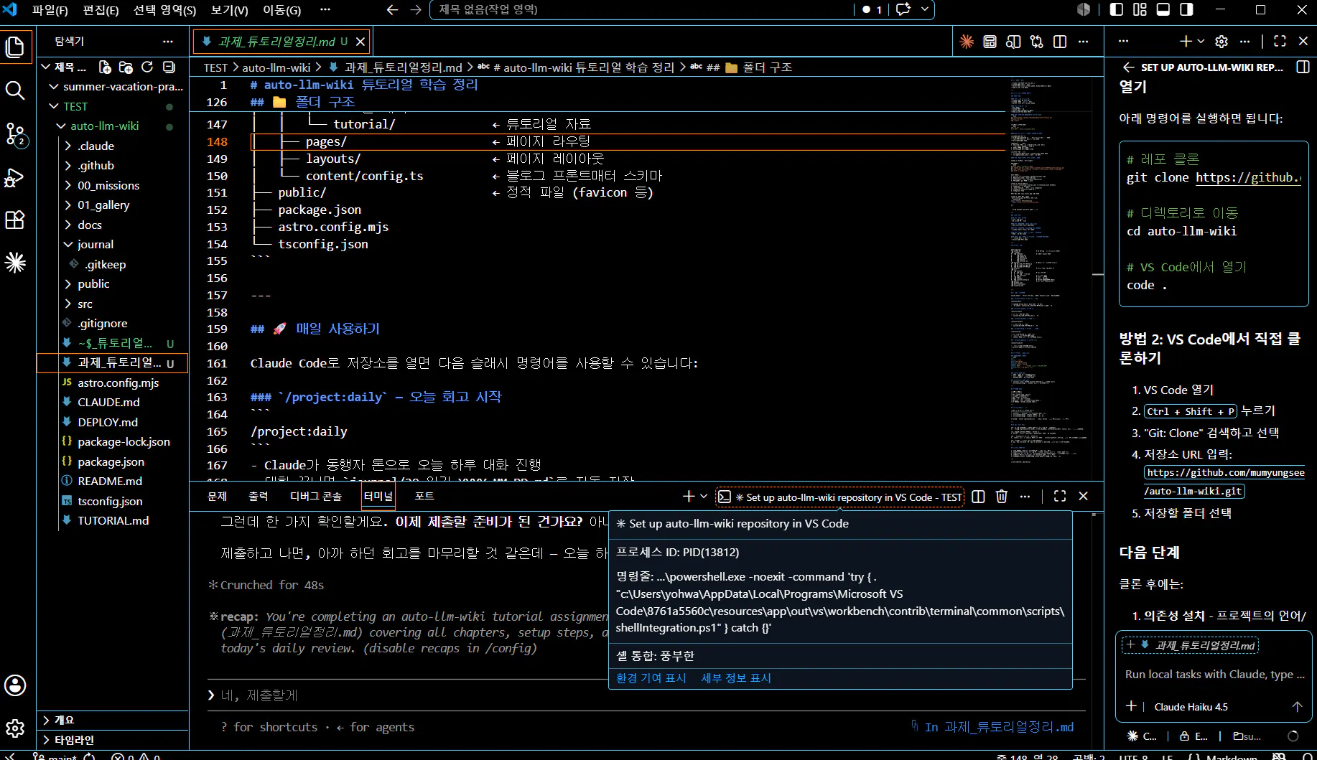
Task: Split the editor to the right
Action: point(1059,42)
